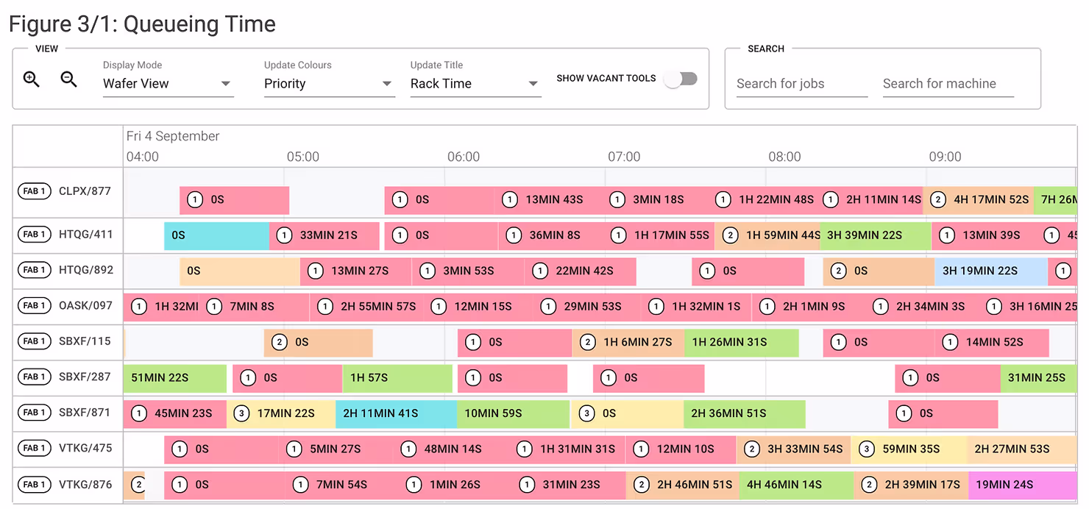The image size is (1089, 509).
Task: Select the 2H 27MIN 53S job on VTKG/475
Action: click(1022, 449)
